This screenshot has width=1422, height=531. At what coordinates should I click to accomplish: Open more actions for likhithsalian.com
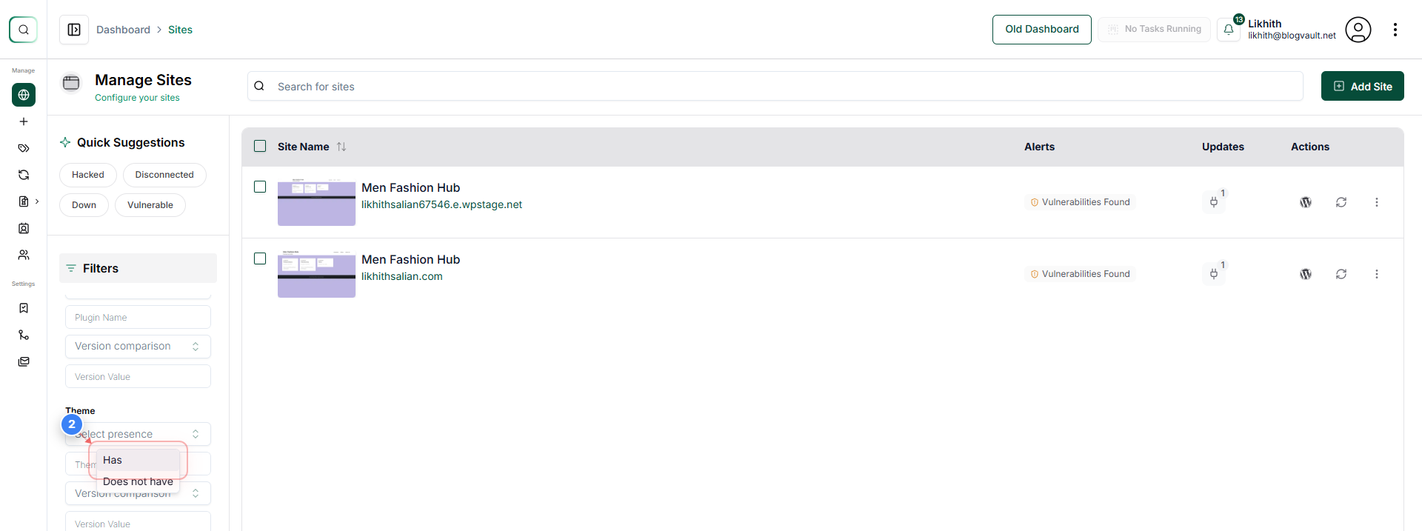coord(1377,274)
